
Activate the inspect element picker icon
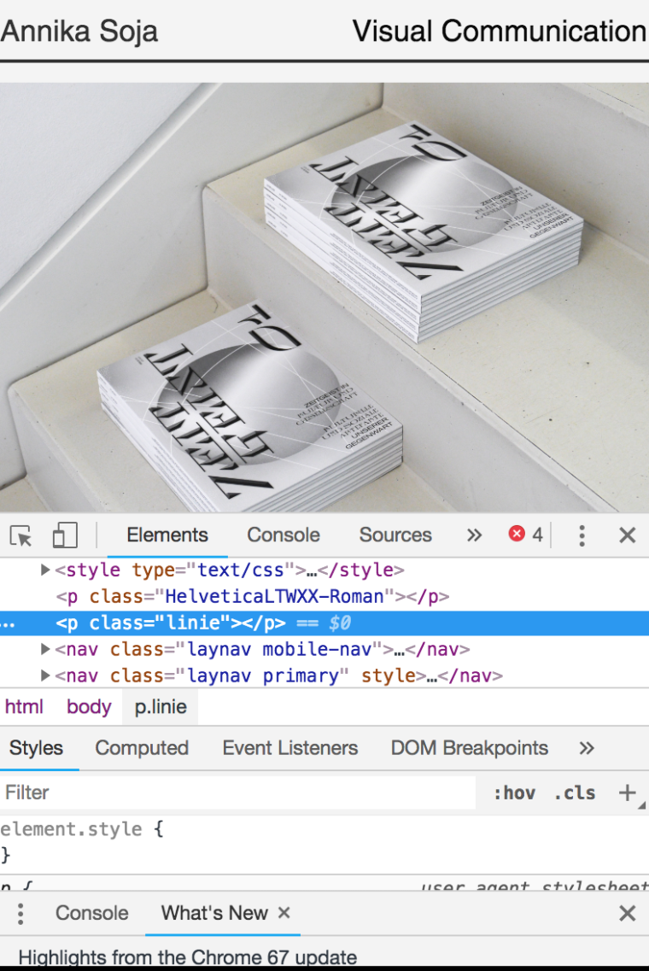(21, 535)
